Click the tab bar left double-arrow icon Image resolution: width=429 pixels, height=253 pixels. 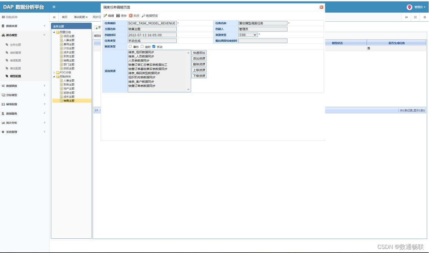click(x=54, y=17)
